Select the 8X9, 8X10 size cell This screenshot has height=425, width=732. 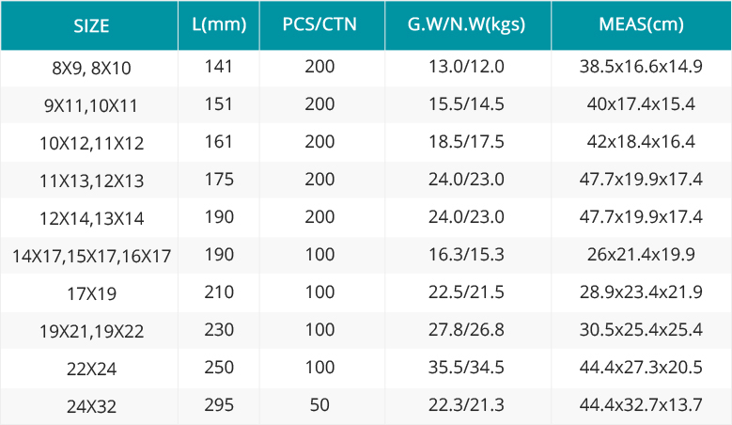click(x=91, y=69)
